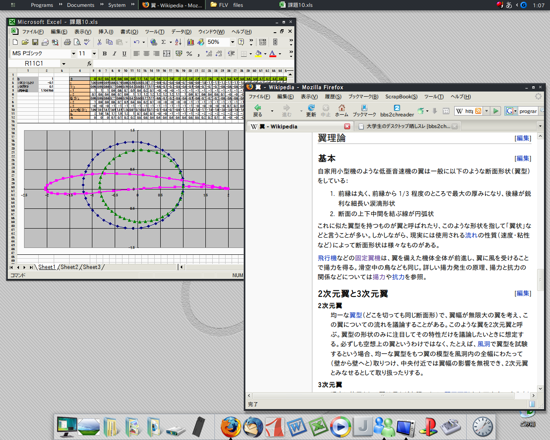
Task: Reload the page with Firefox's 更新 button
Action: (x=311, y=110)
